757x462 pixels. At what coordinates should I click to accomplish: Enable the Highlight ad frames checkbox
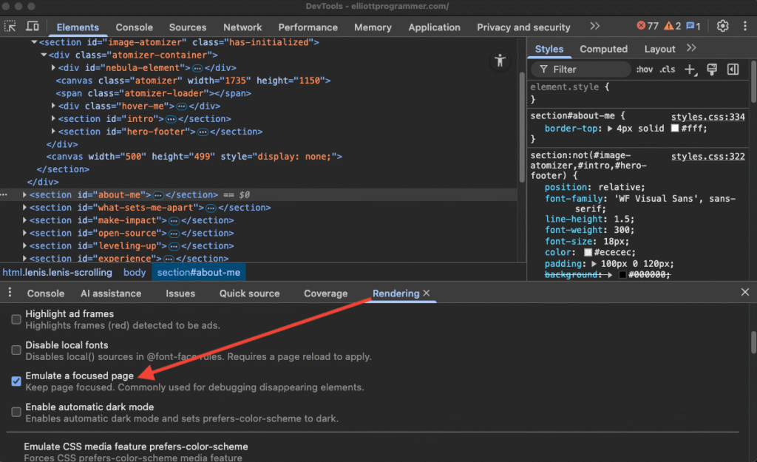point(16,319)
